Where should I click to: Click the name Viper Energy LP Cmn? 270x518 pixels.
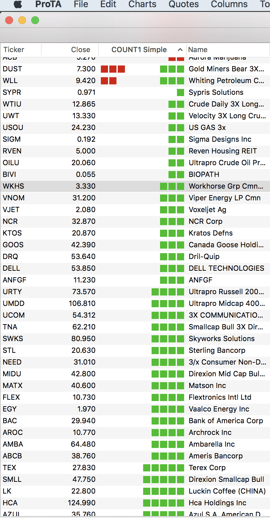(x=224, y=198)
